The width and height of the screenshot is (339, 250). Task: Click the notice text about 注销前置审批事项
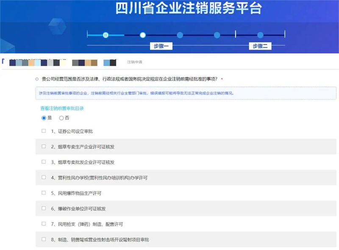tap(136, 93)
